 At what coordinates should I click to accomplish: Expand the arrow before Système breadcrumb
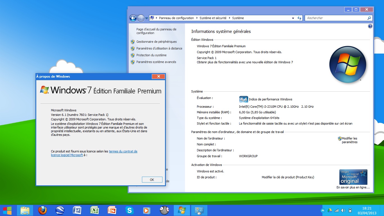tap(229, 18)
